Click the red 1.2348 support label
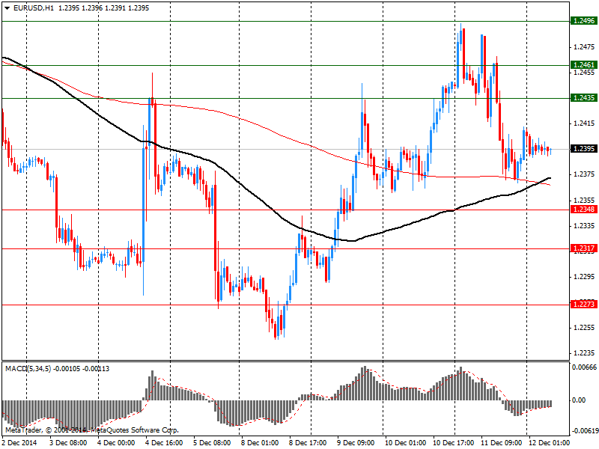Viewport: 599px width, 449px height. tap(584, 210)
